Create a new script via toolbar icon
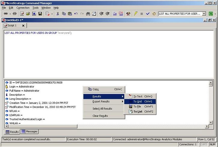This screenshot has height=147, width=218. tap(22, 13)
